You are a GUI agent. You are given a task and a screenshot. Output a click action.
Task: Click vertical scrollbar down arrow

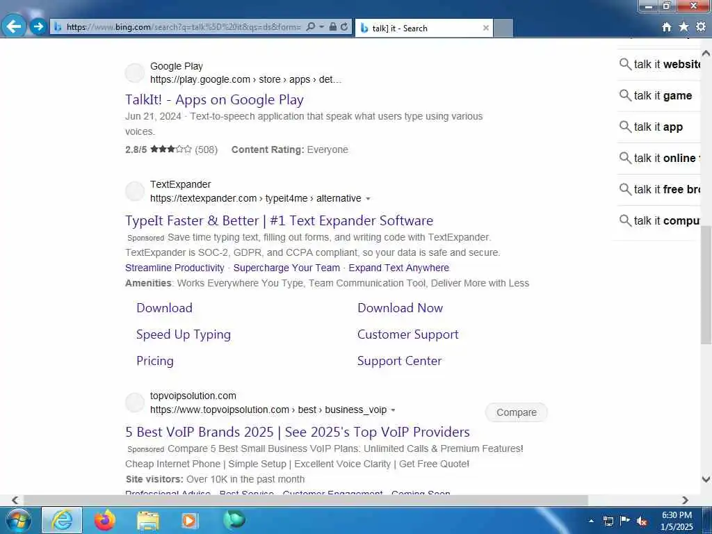tap(706, 479)
